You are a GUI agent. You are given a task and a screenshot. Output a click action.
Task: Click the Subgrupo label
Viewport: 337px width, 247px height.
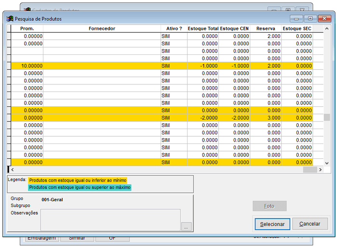pos(20,206)
